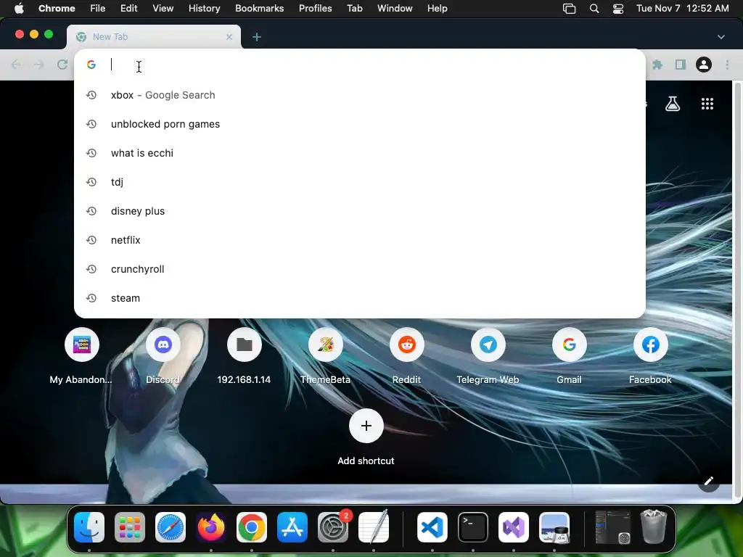Open Preview app in the dock
743x557 pixels.
(554, 527)
